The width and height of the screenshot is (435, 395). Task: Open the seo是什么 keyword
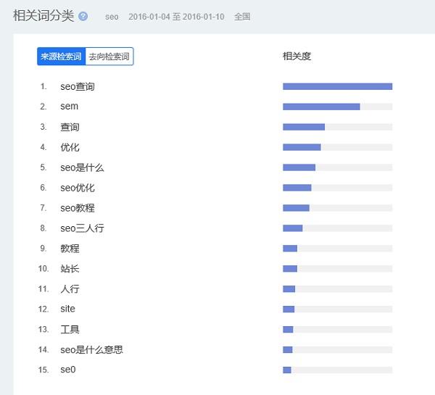tap(82, 167)
